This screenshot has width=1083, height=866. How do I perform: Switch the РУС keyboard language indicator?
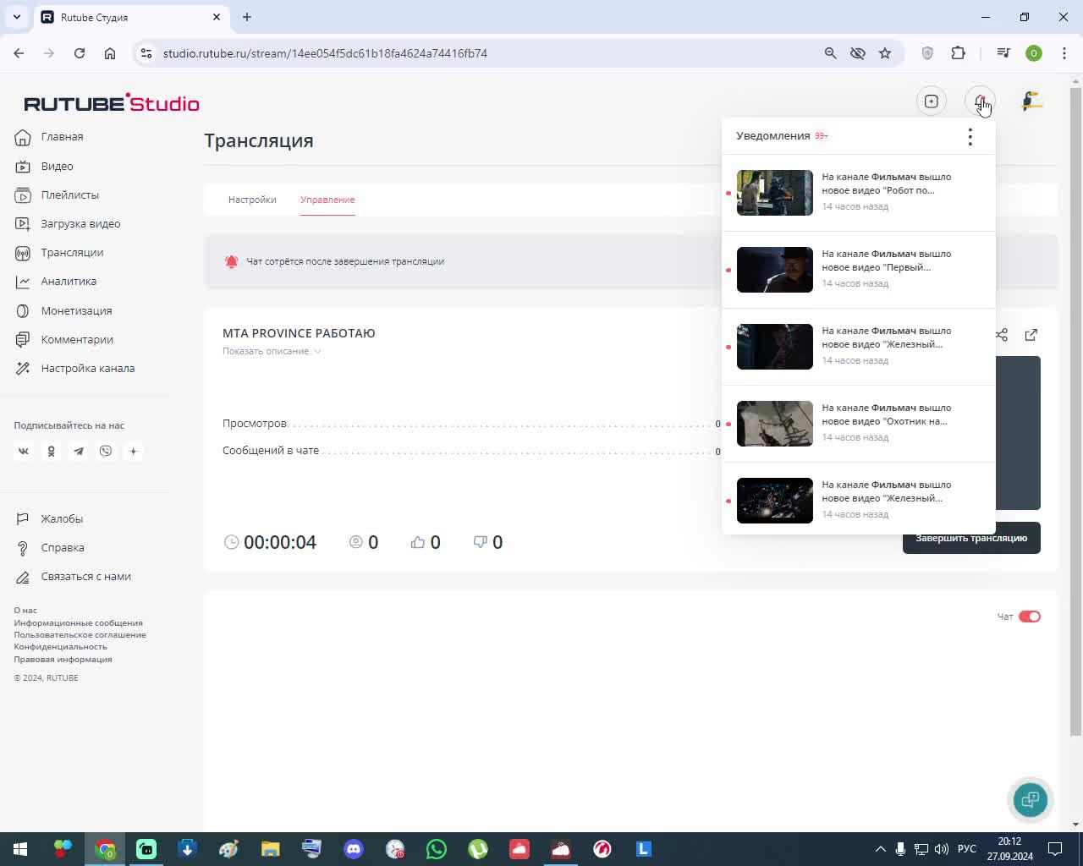966,849
